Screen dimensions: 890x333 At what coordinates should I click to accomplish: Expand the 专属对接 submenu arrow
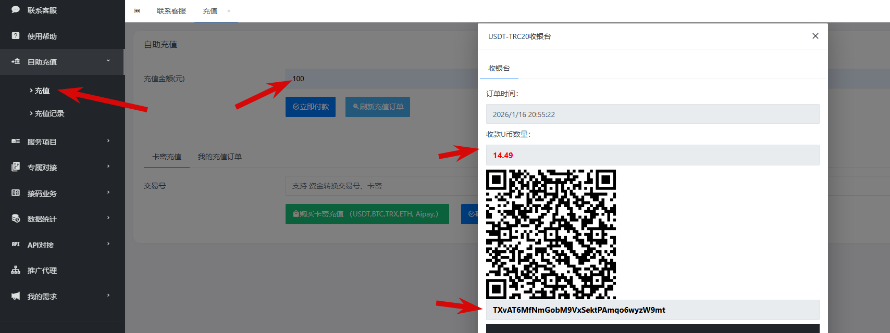[x=108, y=166]
